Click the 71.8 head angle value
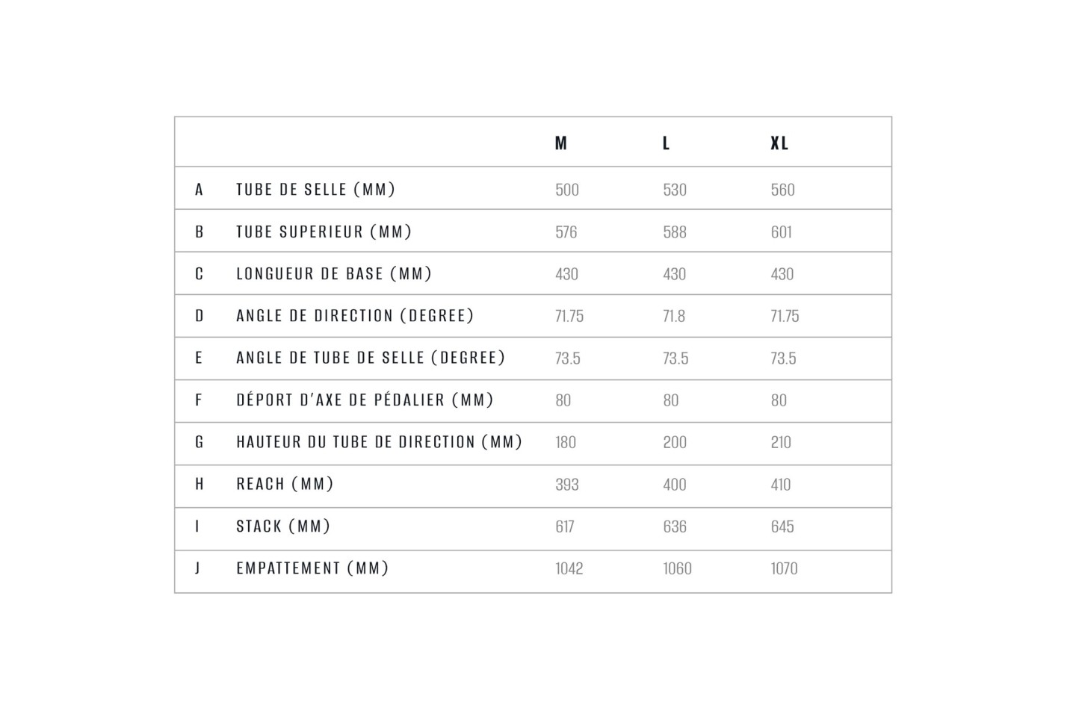Image resolution: width=1076 pixels, height=708 pixels. (x=673, y=317)
